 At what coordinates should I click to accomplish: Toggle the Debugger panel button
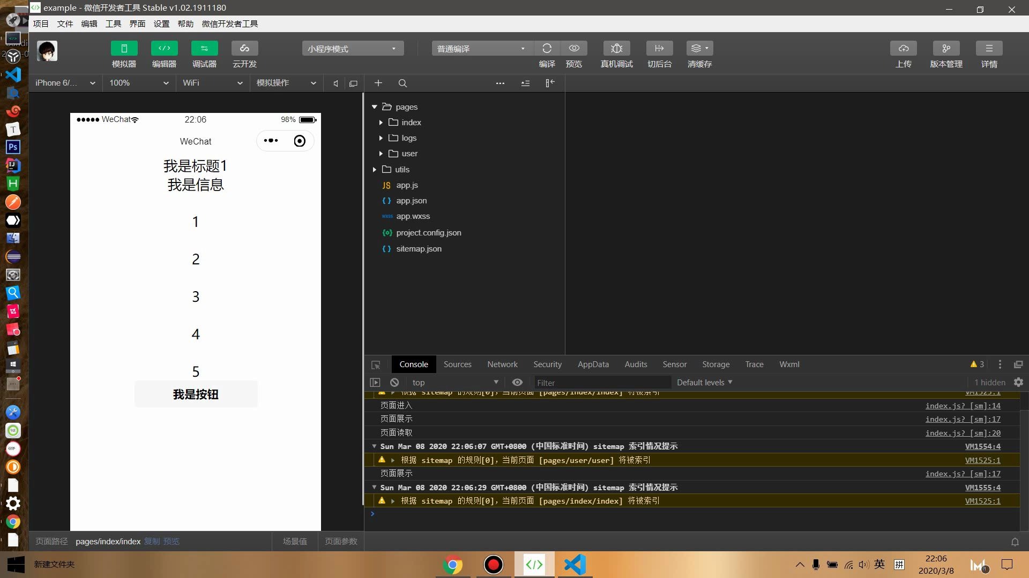204,48
